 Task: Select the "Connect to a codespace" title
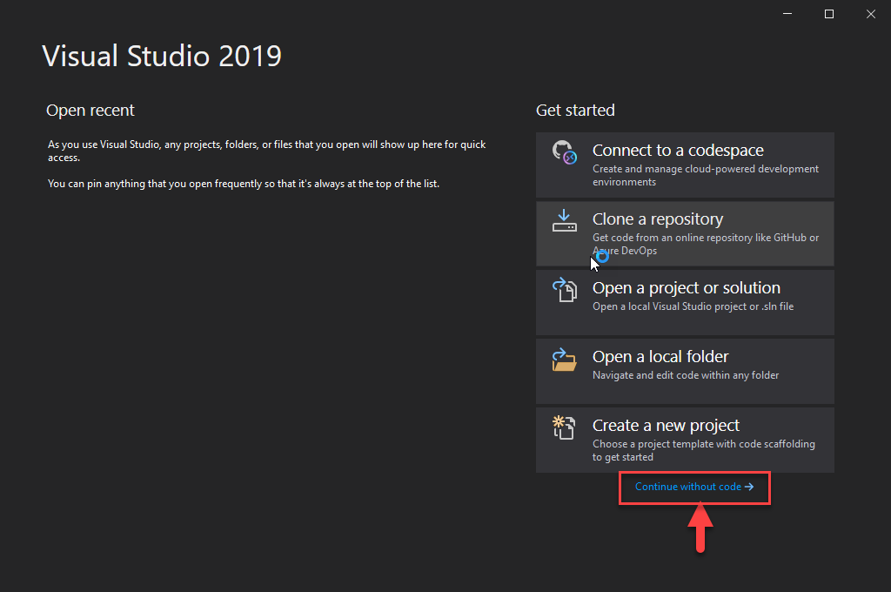[x=678, y=151]
